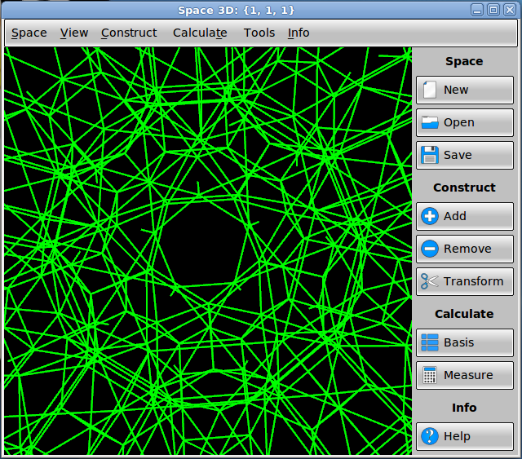Viewport: 522px width, 459px height.
Task: Open the Calculate menu
Action: click(x=200, y=33)
